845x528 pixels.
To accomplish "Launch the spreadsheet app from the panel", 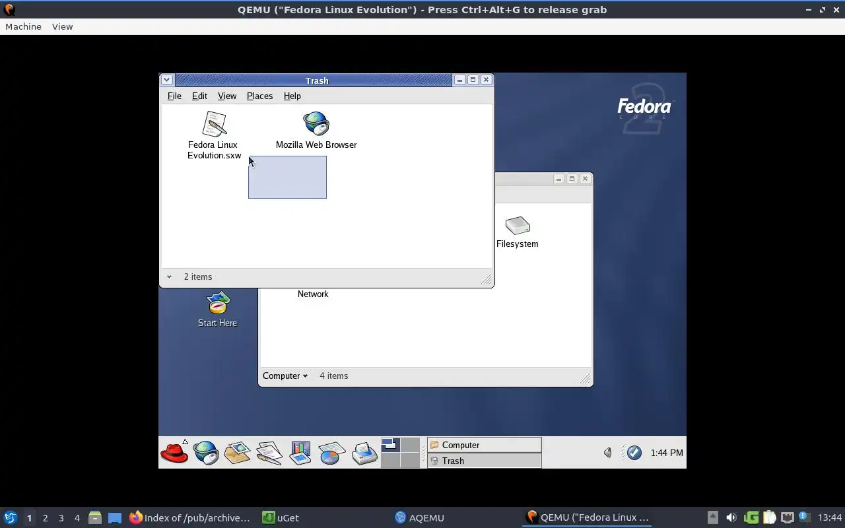I will coord(331,453).
